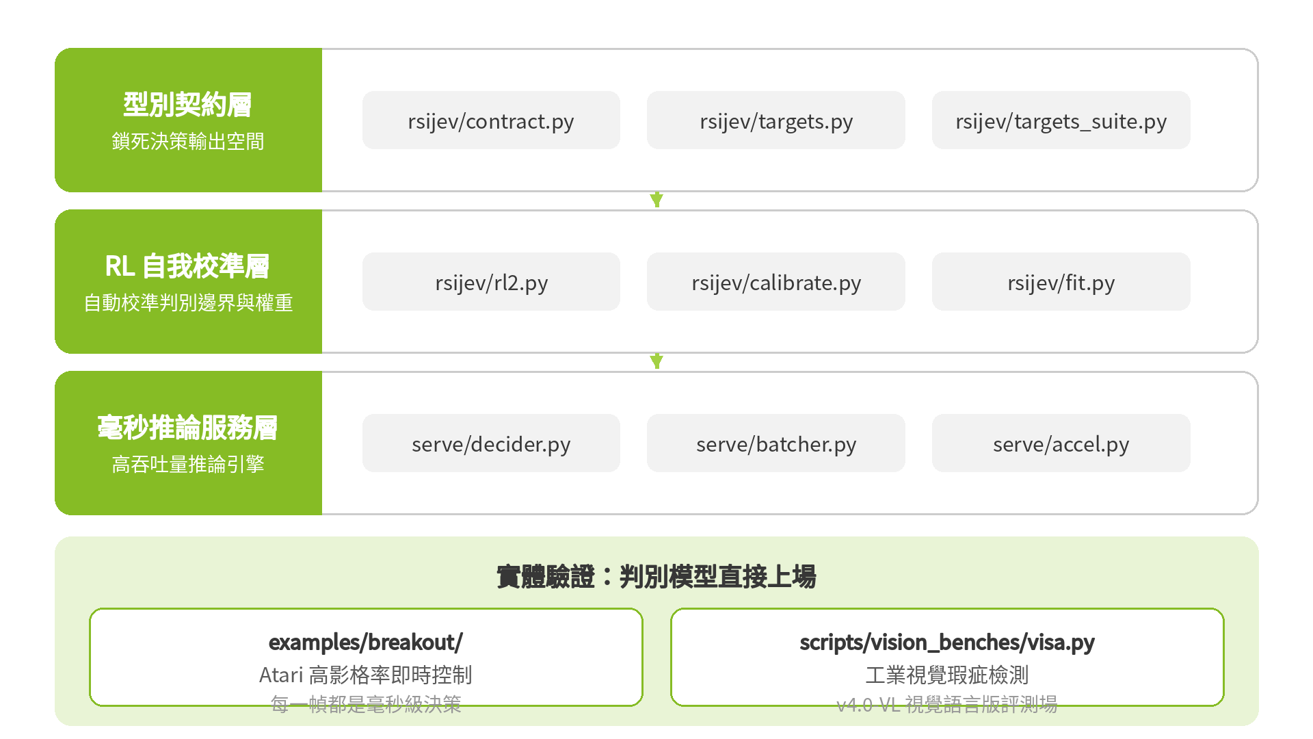Click the 每一幀都是毫秒級決策 caption
1313x739 pixels.
(366, 704)
